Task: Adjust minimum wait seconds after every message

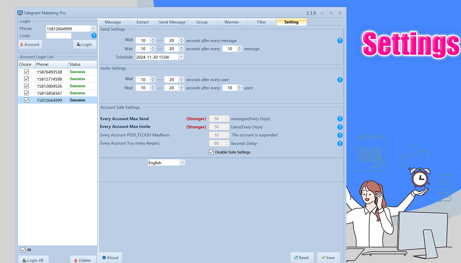Action: click(x=153, y=40)
